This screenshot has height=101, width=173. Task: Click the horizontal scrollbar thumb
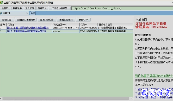(66, 98)
